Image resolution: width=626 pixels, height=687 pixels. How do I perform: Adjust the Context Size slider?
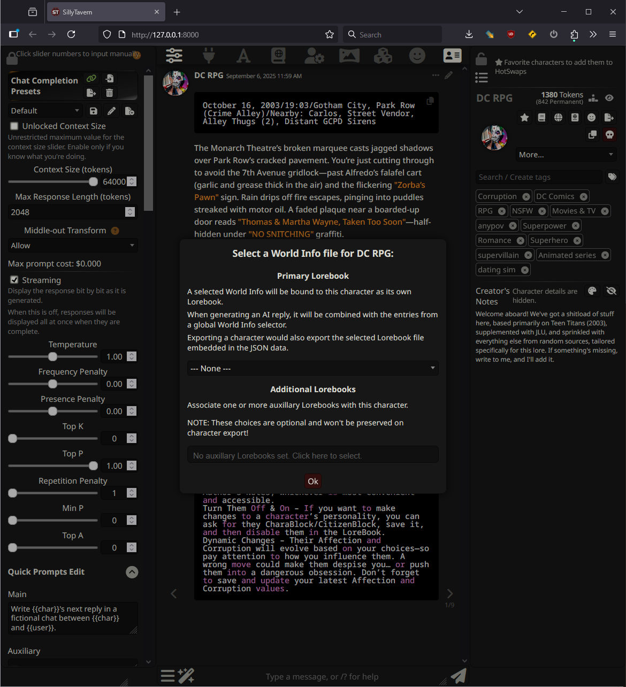click(52, 182)
